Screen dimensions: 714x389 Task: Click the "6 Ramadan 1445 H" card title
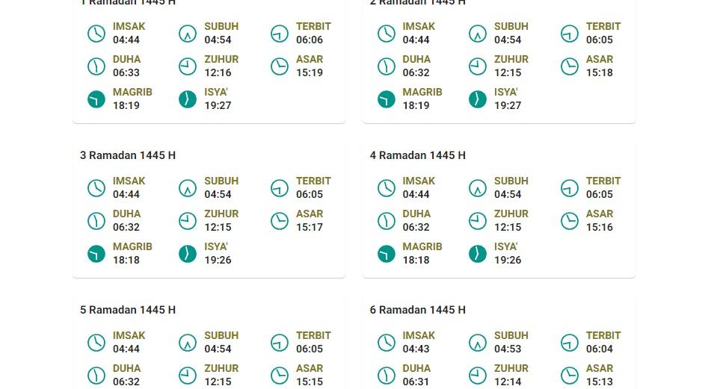tap(418, 310)
